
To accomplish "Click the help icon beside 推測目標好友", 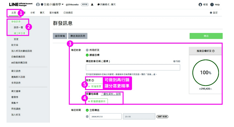I will [213, 51].
